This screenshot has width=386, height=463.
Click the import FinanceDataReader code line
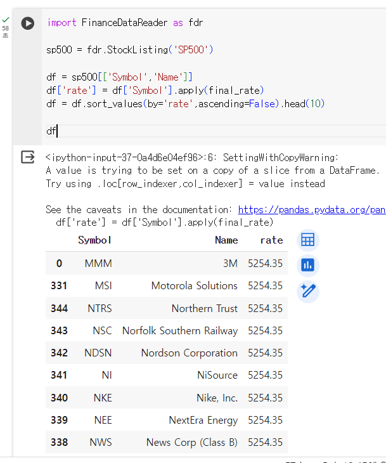(125, 23)
